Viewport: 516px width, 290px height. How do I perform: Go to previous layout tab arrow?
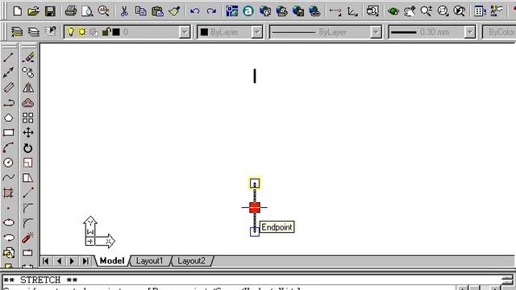coord(59,261)
